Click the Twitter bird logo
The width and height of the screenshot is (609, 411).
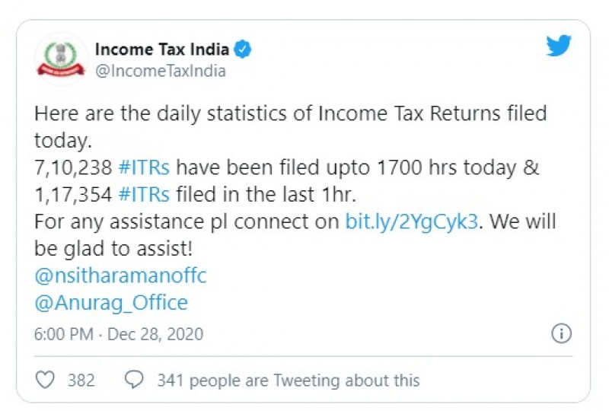(x=559, y=46)
